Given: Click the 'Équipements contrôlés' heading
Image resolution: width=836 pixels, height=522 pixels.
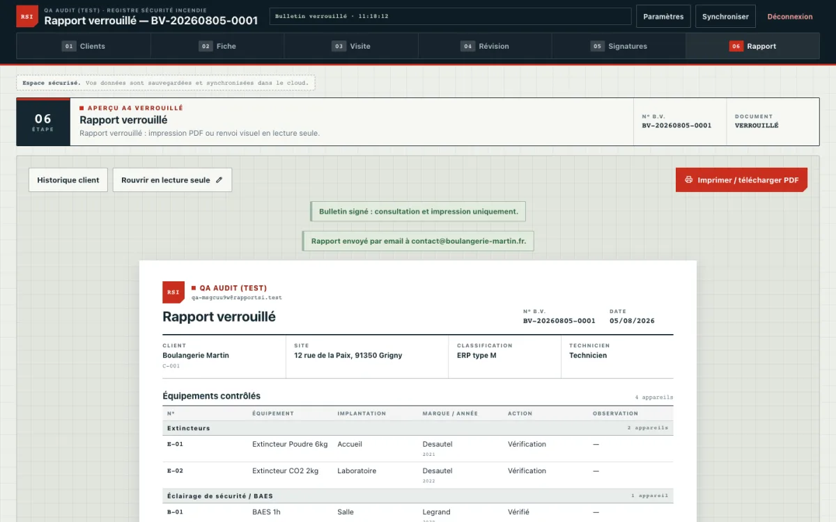Looking at the screenshot, I should pyautogui.click(x=211, y=396).
